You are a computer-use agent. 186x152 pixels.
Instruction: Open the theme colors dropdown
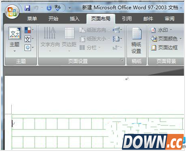coord(29,30)
